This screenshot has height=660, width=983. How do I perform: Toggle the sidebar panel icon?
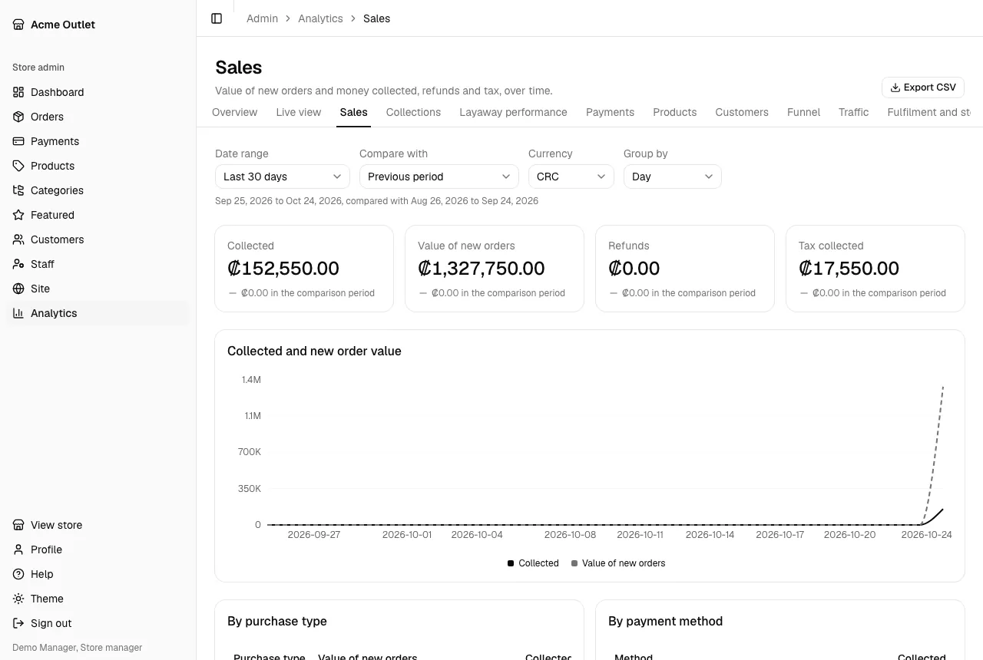coord(217,18)
